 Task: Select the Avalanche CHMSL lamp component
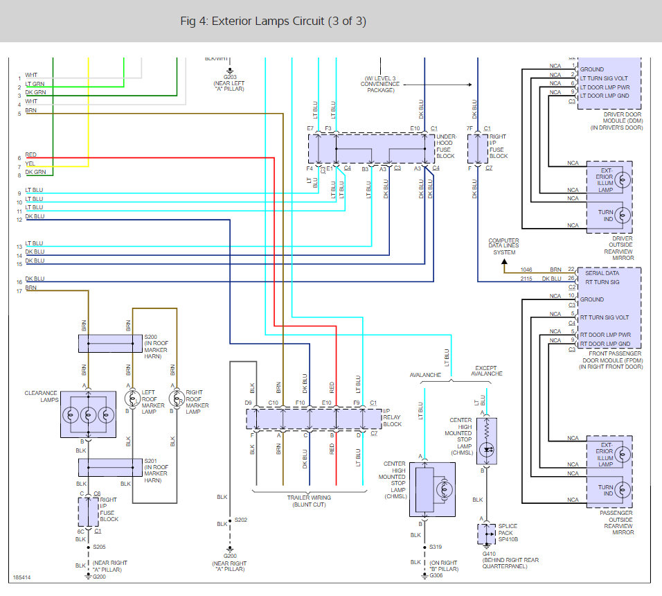[432, 489]
